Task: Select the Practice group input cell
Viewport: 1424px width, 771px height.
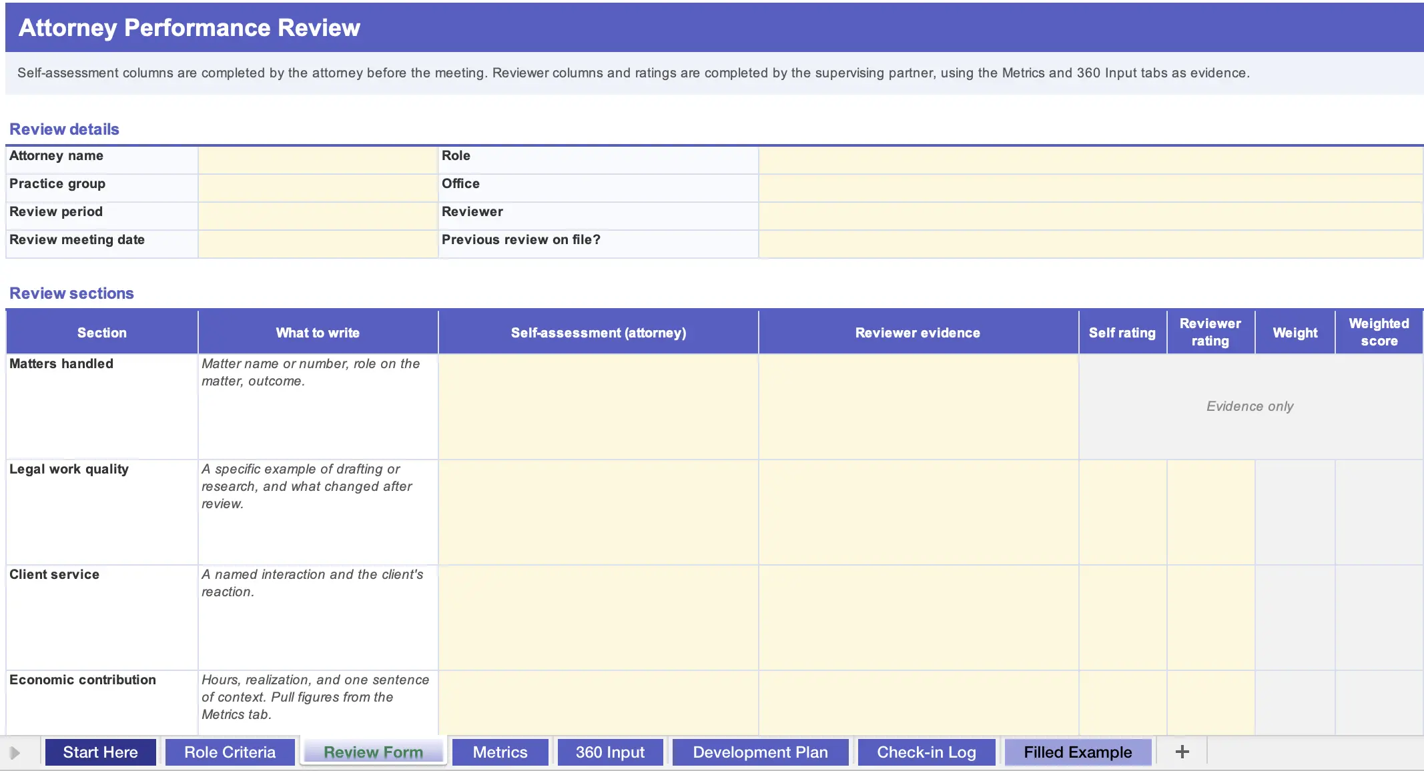Action: (318, 189)
